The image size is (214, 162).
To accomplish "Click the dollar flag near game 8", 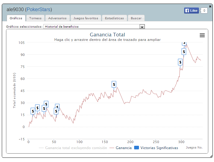I will click(x=33, y=111).
